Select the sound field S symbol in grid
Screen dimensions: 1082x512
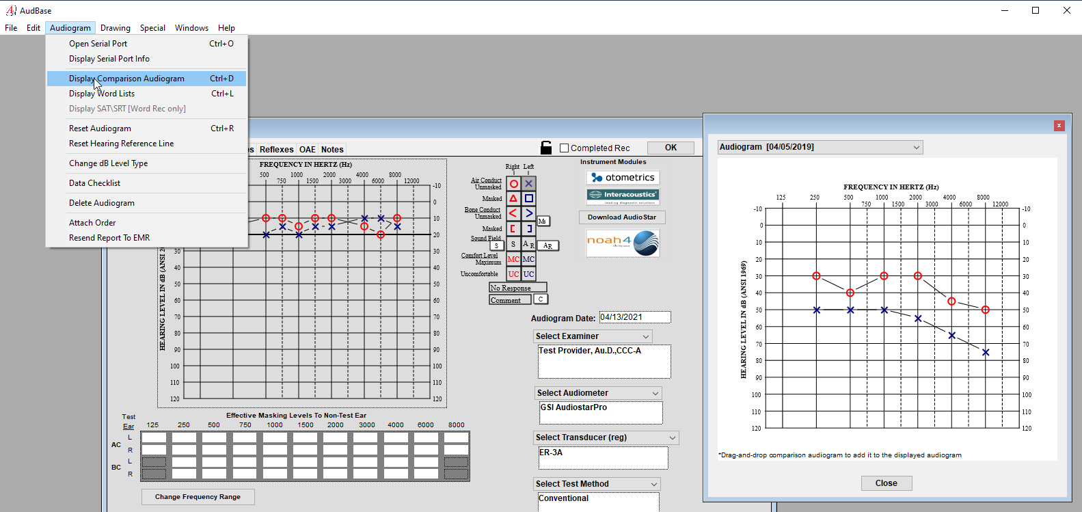[x=513, y=244]
